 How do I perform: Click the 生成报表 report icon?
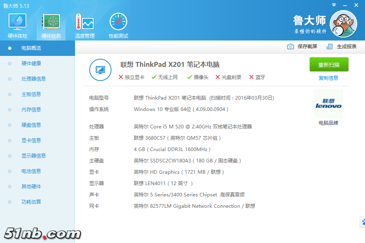click(x=330, y=47)
